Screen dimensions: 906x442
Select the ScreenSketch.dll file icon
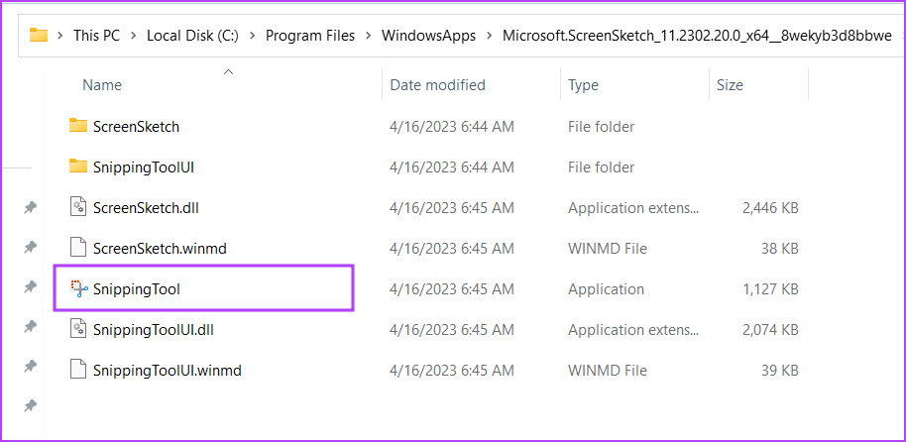[78, 207]
